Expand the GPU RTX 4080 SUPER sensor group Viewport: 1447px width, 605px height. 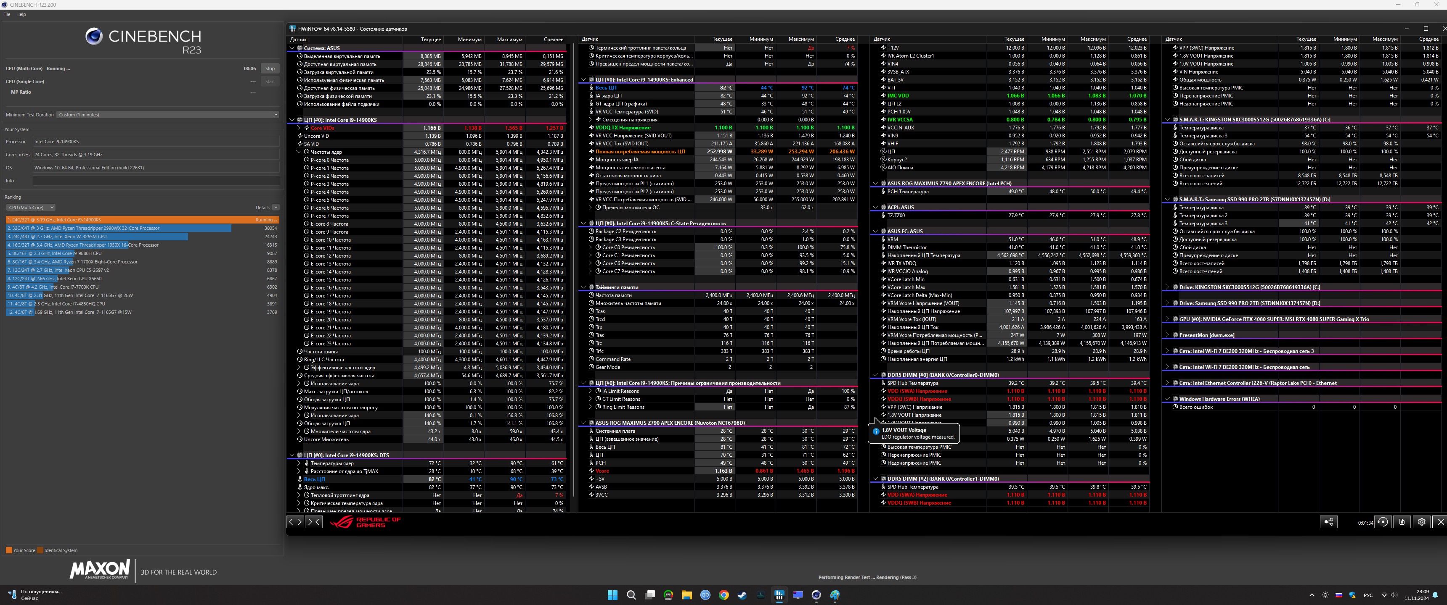(x=1167, y=319)
